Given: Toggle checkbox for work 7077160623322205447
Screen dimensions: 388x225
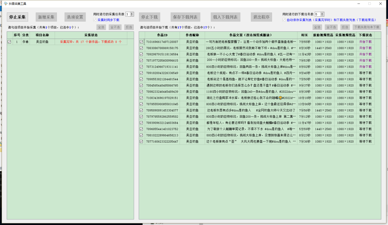Looking at the screenshot, I should click(x=141, y=141).
